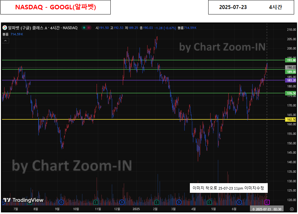The width and height of the screenshot is (298, 214).
Task: Click the low value 저189.25 in legend
Action: click(x=131, y=28)
